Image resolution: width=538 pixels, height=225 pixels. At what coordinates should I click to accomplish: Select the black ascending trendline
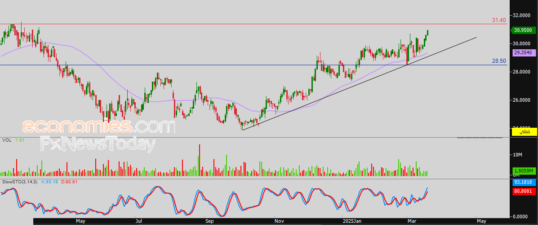click(x=359, y=83)
